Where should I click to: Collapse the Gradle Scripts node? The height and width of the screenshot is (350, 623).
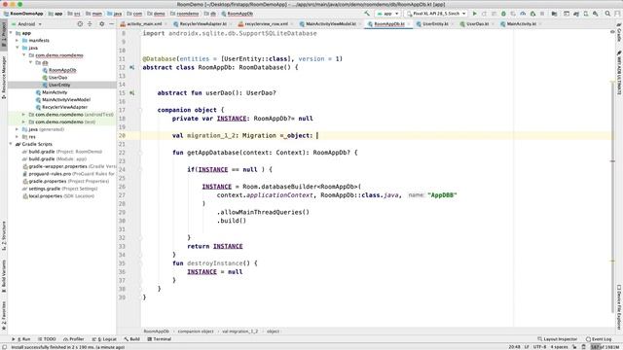point(11,144)
